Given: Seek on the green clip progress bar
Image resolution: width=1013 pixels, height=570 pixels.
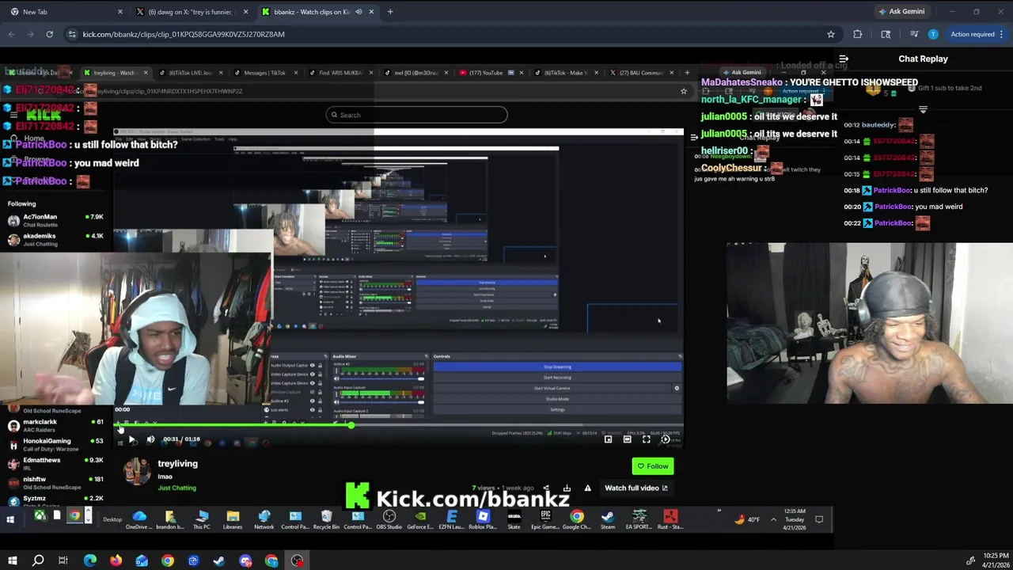Looking at the screenshot, I should [399, 426].
